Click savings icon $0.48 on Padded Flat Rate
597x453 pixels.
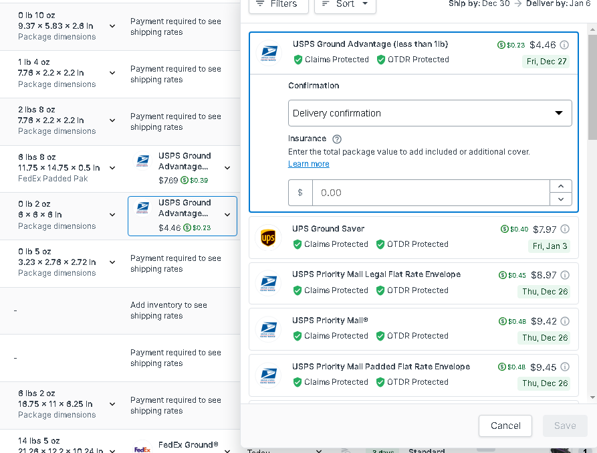pyautogui.click(x=502, y=367)
